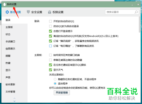Open 热键 settings in sidebar
This screenshot has height=104, width=142.
pyautogui.click(x=14, y=63)
